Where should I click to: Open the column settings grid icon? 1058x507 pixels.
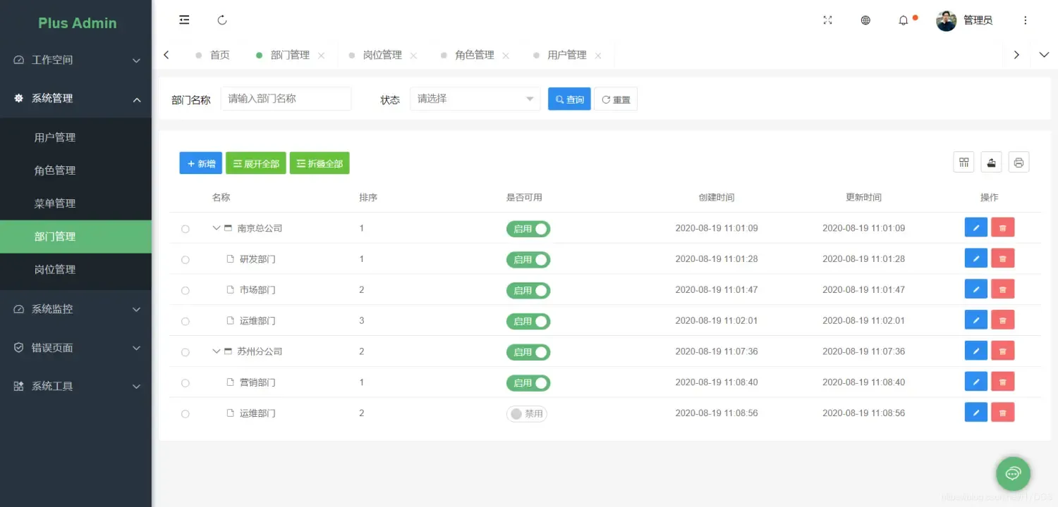tap(963, 162)
